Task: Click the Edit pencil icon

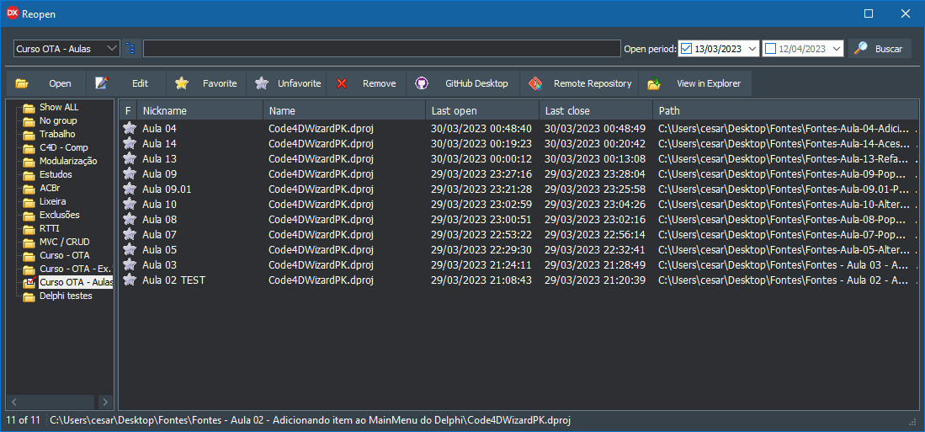Action: click(x=102, y=83)
